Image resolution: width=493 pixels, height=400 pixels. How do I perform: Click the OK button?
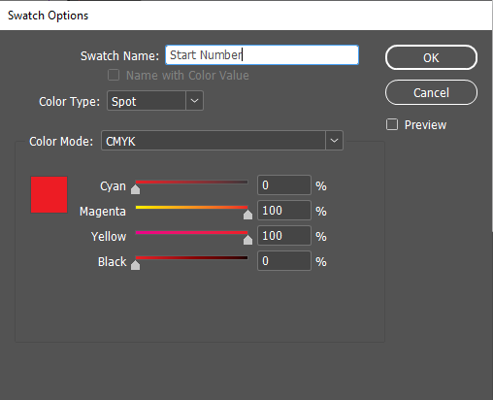click(x=431, y=57)
